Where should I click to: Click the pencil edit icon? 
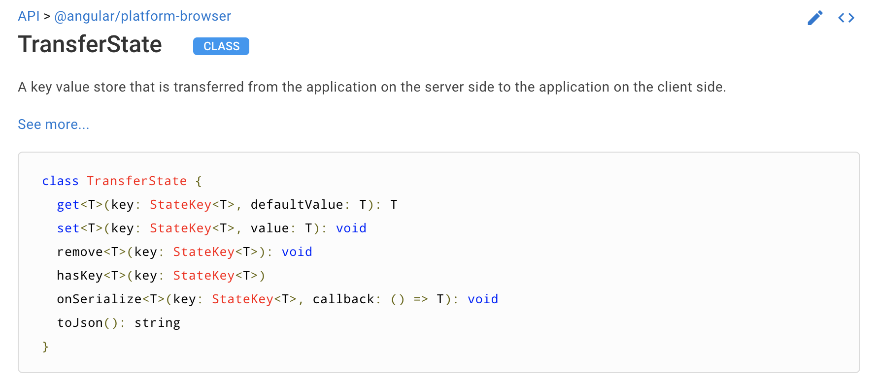tap(815, 18)
